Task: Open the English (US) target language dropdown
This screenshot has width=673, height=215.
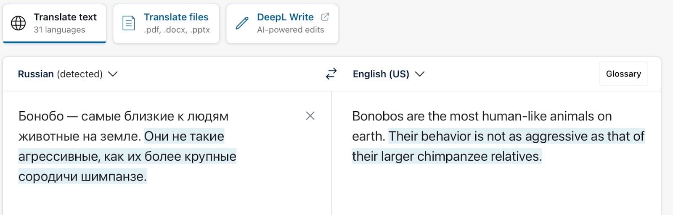Action: (x=381, y=74)
